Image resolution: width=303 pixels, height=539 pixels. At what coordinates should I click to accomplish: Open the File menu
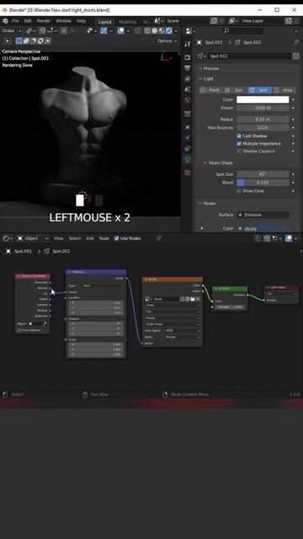(15, 21)
